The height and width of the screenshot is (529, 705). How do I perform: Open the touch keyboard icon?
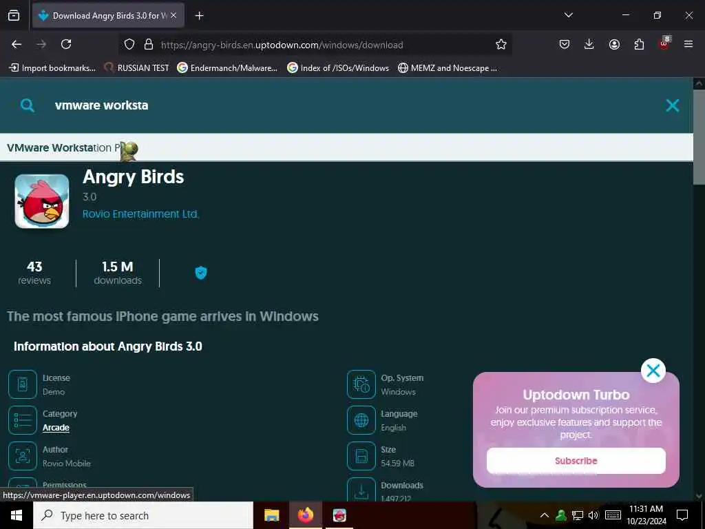pyautogui.click(x=613, y=515)
